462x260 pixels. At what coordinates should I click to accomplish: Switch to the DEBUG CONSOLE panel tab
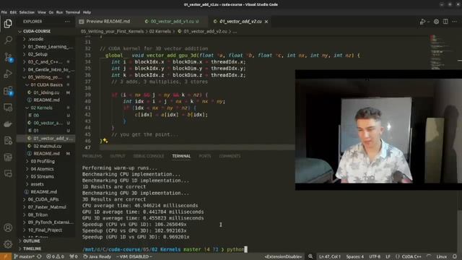149,156
